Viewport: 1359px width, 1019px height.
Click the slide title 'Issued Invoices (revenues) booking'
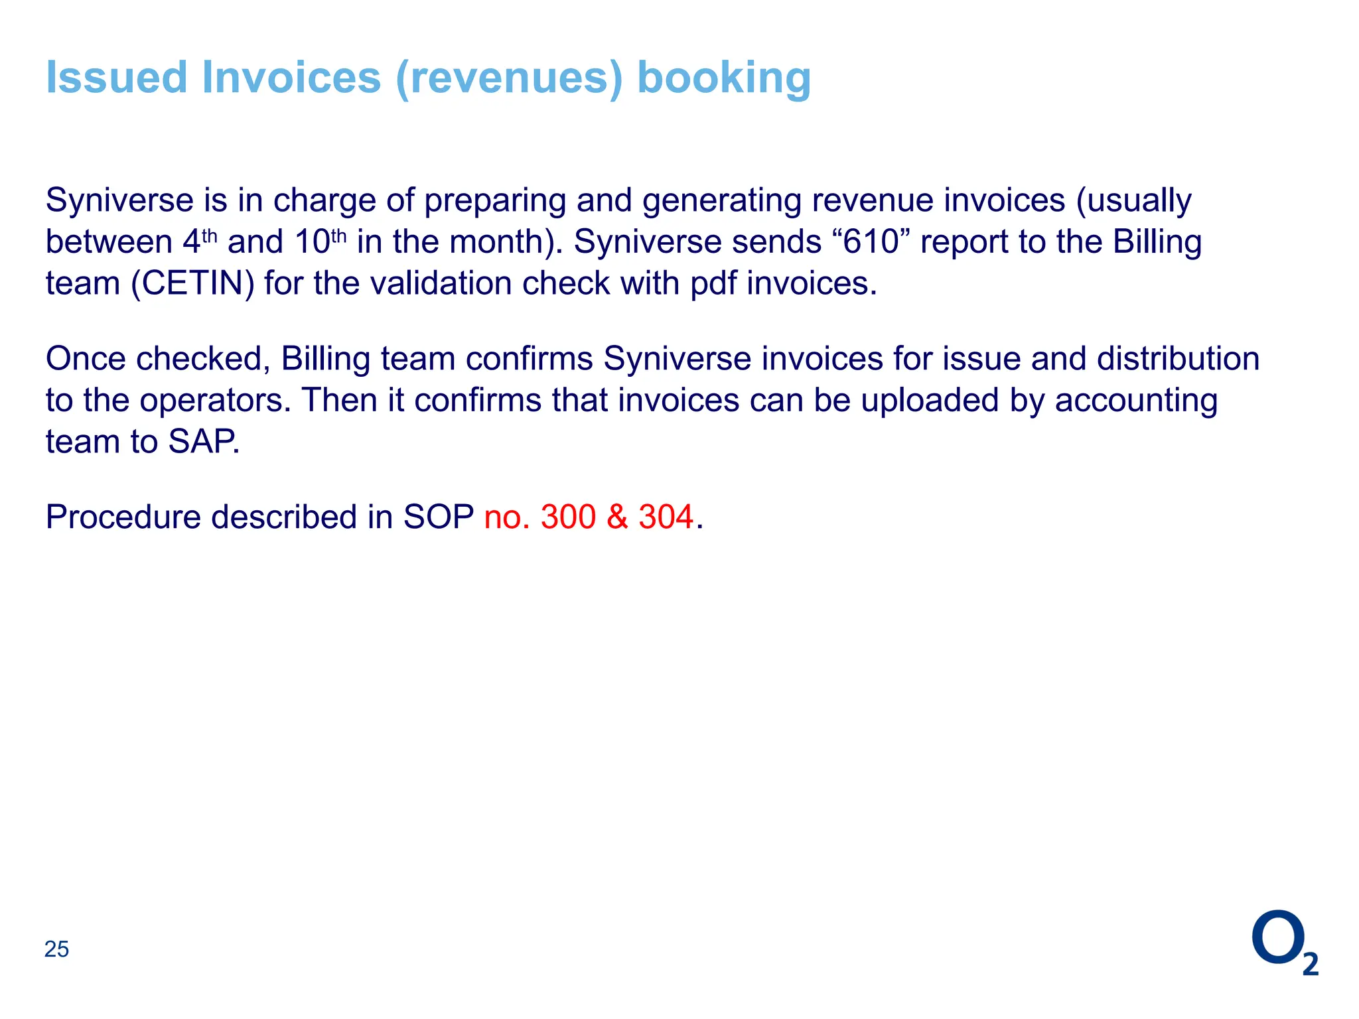coord(429,78)
